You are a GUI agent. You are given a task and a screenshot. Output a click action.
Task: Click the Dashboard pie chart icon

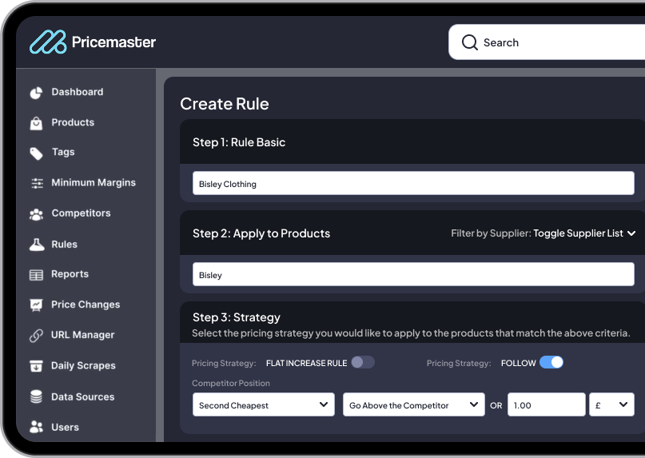36,93
